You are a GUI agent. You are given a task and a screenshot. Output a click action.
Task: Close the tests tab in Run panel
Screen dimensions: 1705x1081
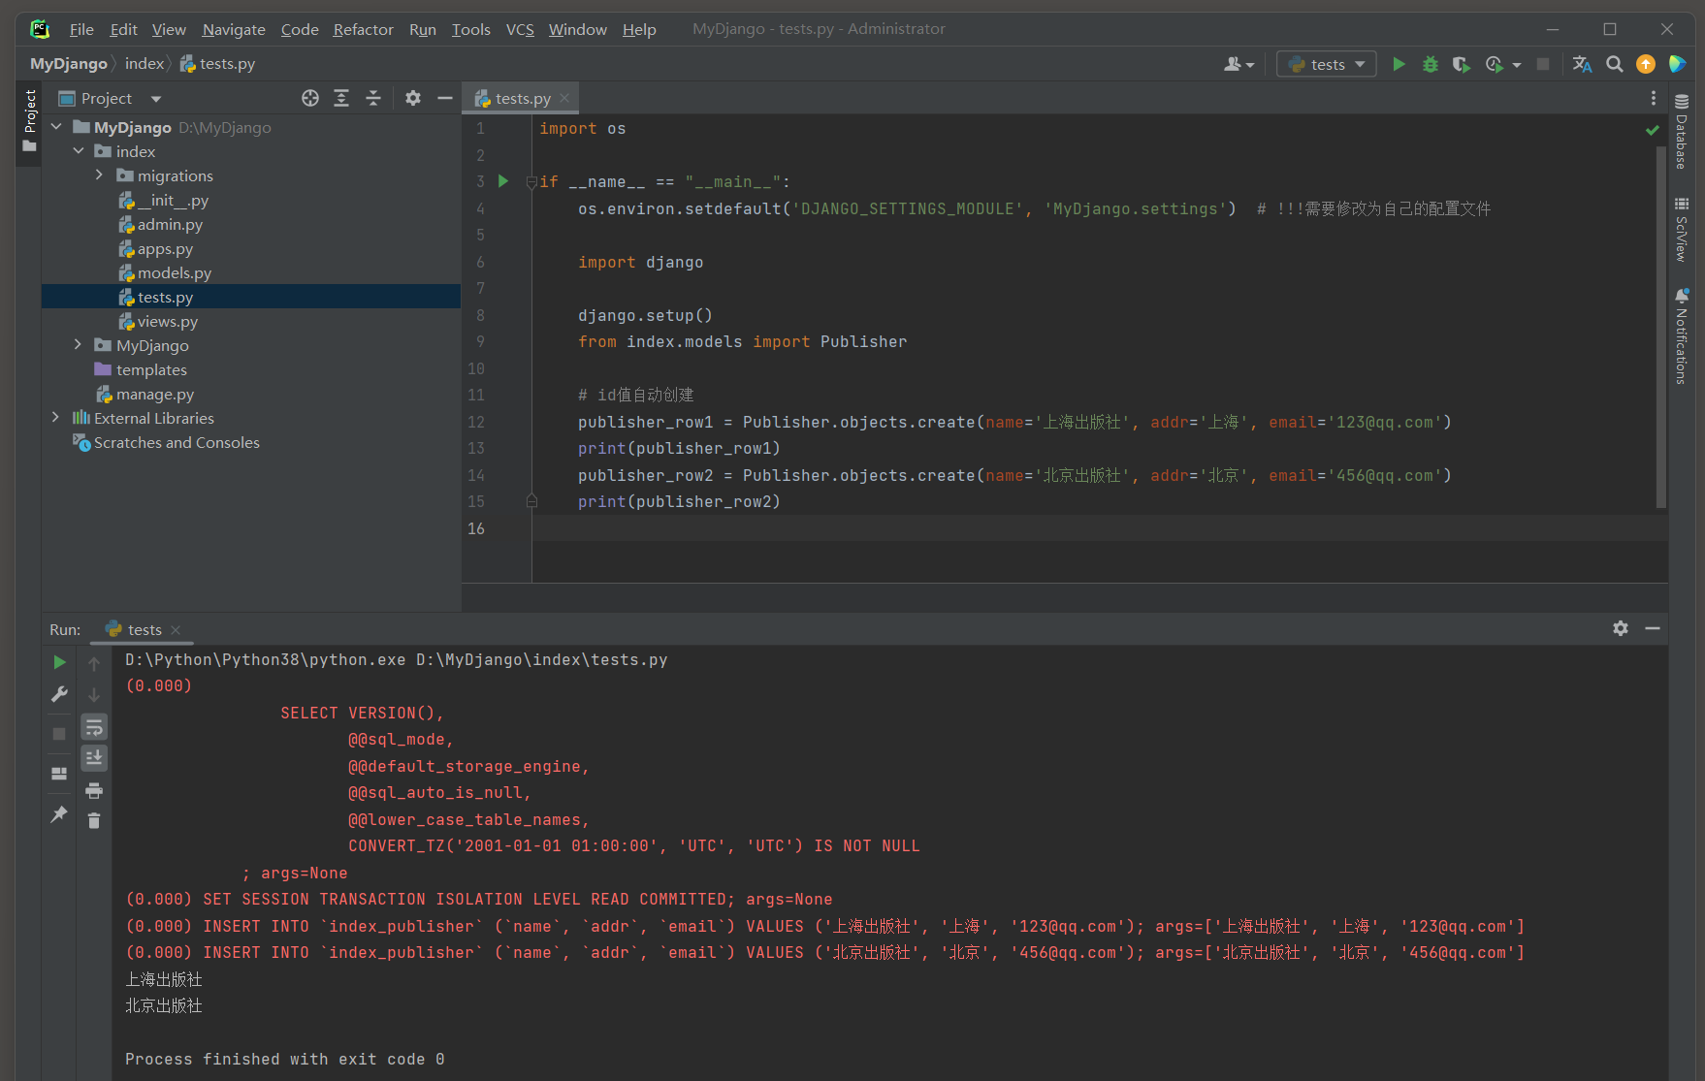[176, 630]
